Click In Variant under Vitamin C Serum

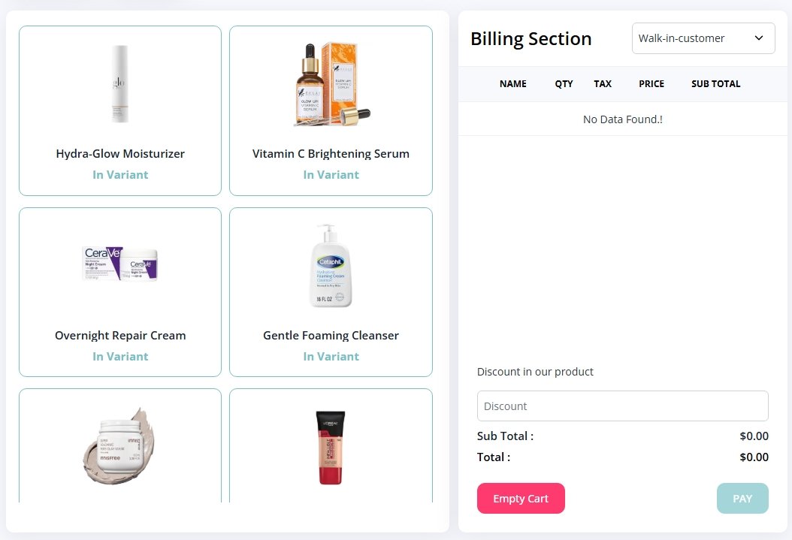331,175
